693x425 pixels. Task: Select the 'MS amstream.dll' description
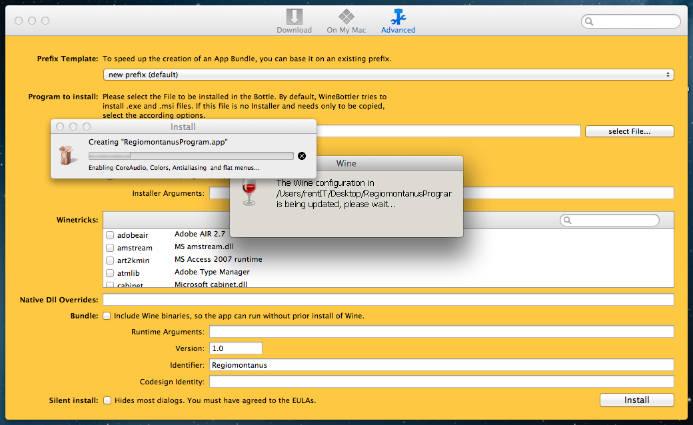204,246
